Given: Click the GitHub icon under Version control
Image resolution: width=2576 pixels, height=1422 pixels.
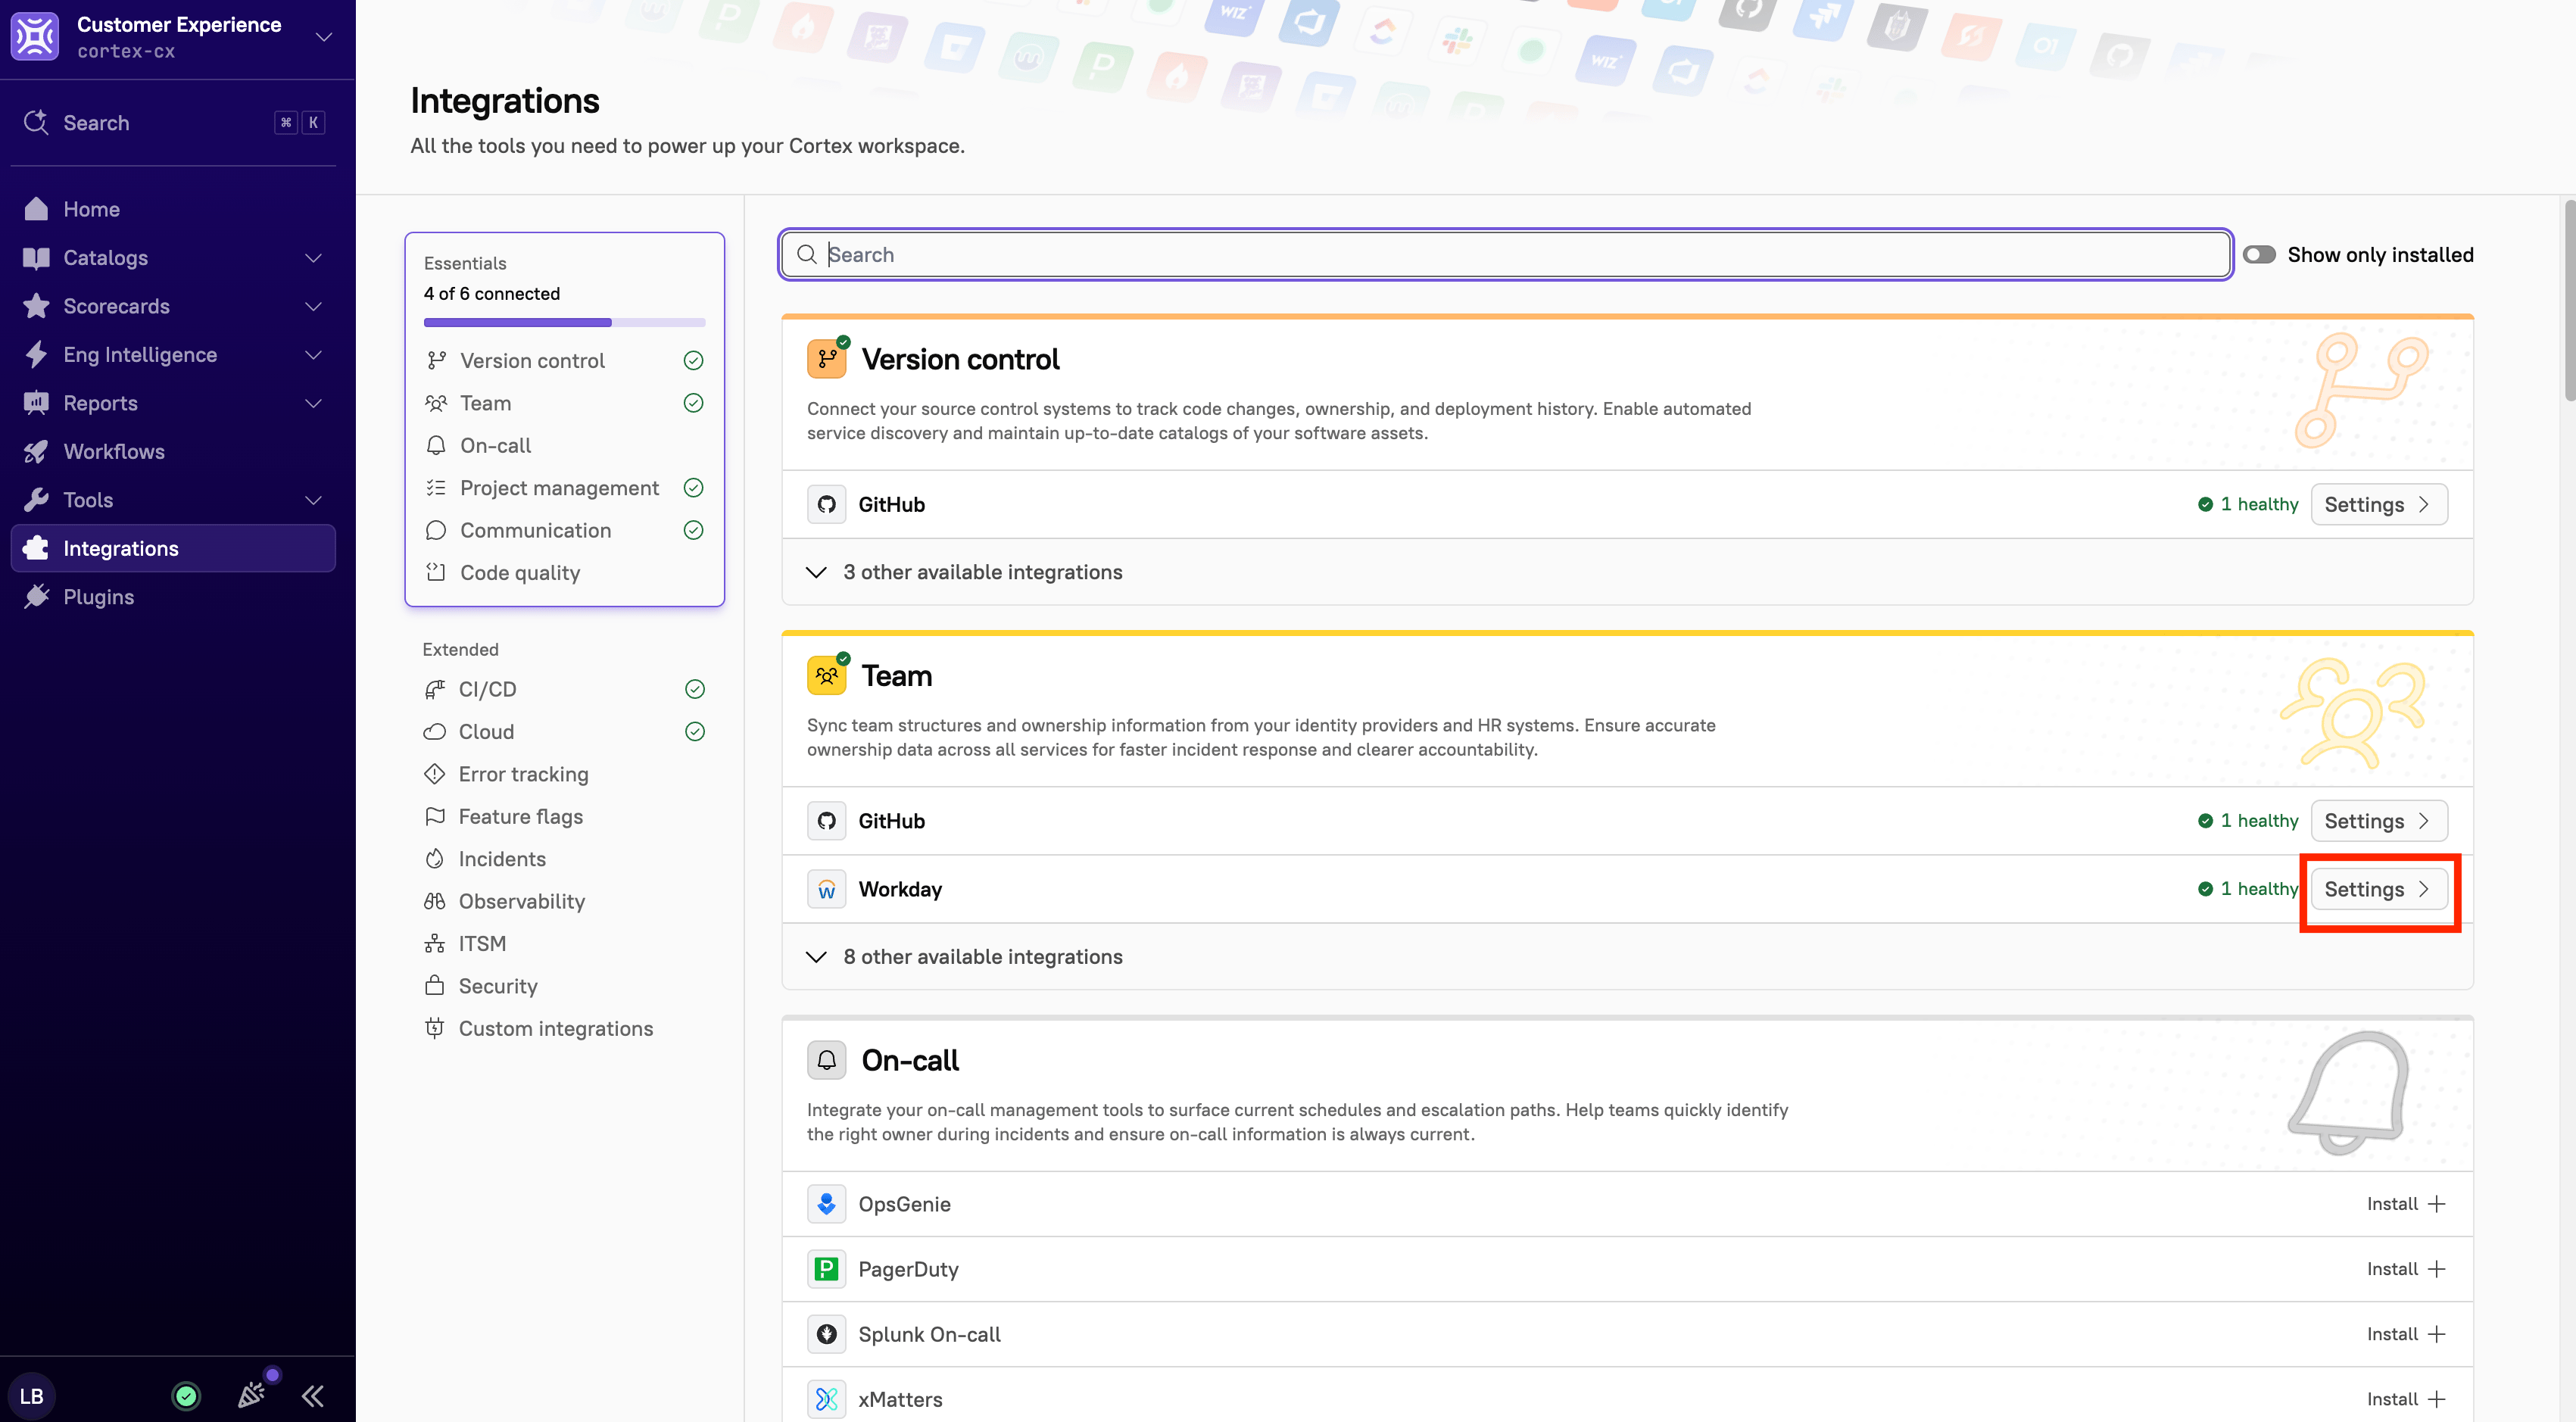Looking at the screenshot, I should coord(826,504).
